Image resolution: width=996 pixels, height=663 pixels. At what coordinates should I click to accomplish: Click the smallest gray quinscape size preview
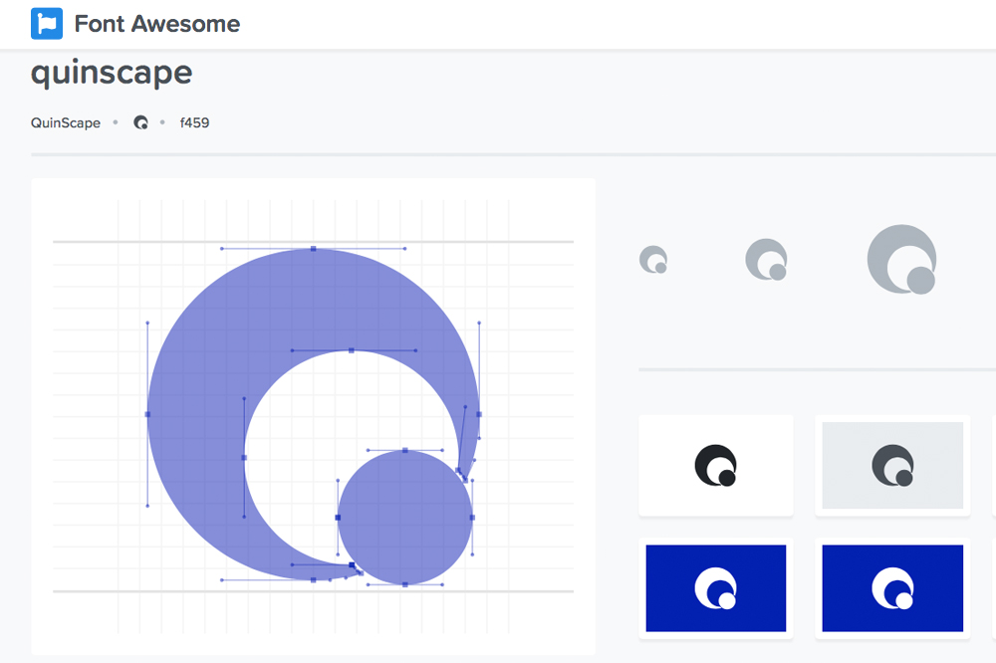click(653, 260)
